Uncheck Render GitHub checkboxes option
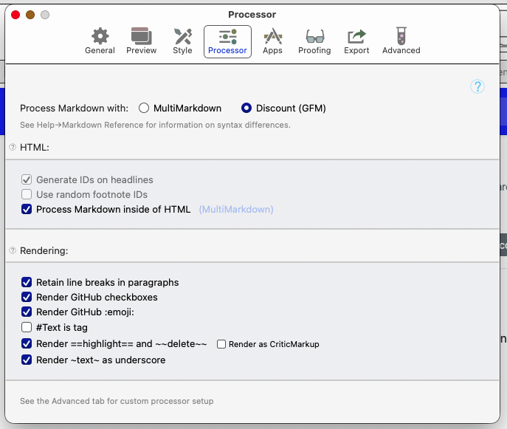Image resolution: width=507 pixels, height=429 pixels. 27,297
